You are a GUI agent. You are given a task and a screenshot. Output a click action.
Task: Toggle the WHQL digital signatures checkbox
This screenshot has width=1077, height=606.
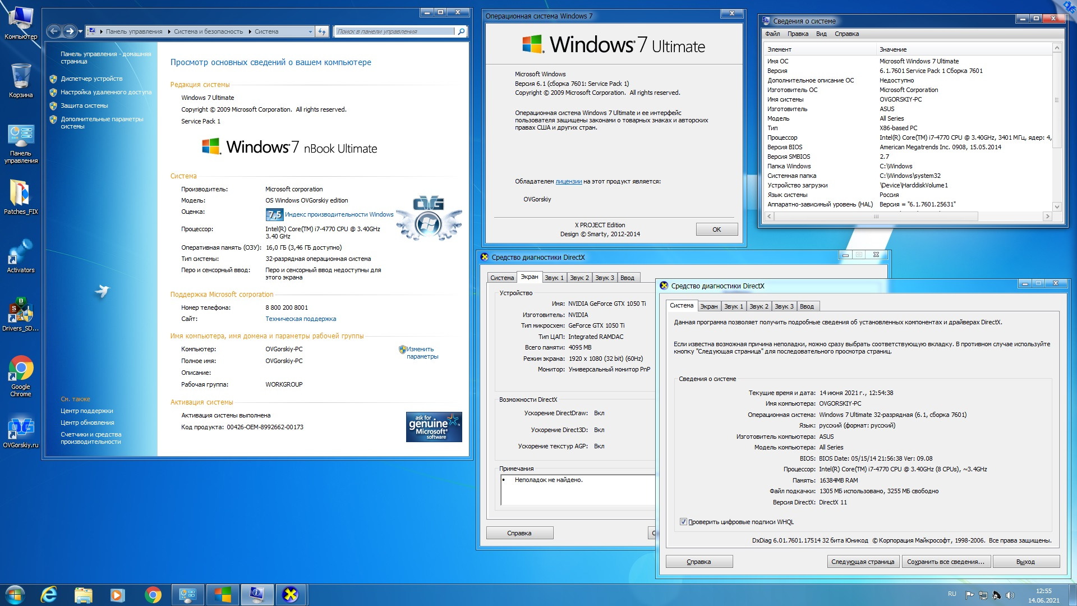click(683, 522)
